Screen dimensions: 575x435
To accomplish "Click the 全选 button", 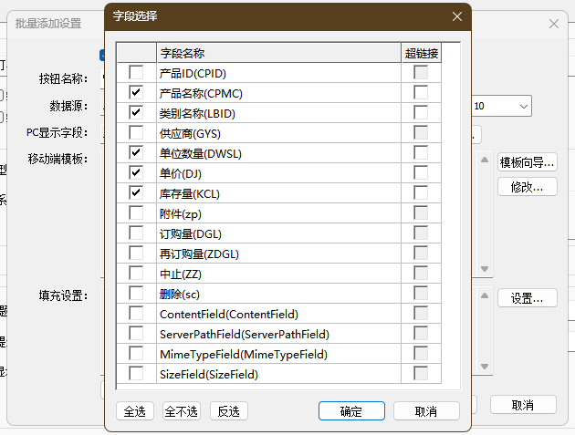I will [135, 411].
